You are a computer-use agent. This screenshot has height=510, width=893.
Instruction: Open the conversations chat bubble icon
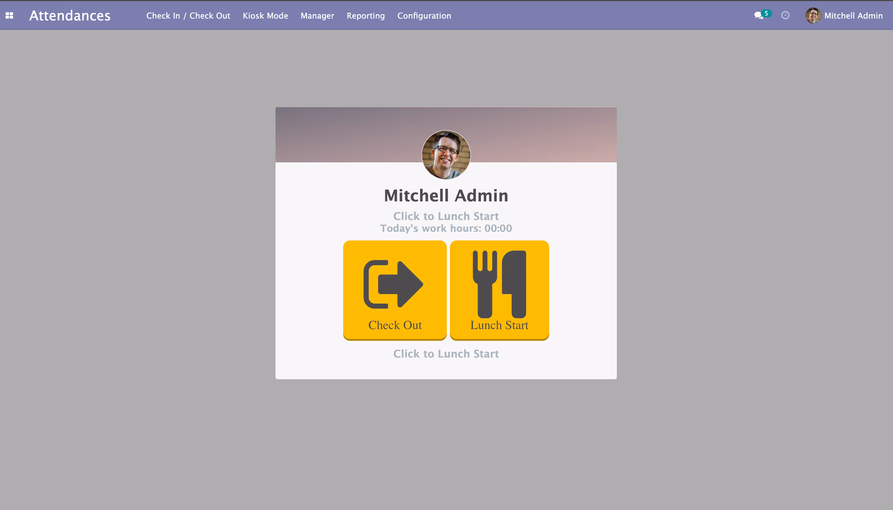(x=758, y=15)
